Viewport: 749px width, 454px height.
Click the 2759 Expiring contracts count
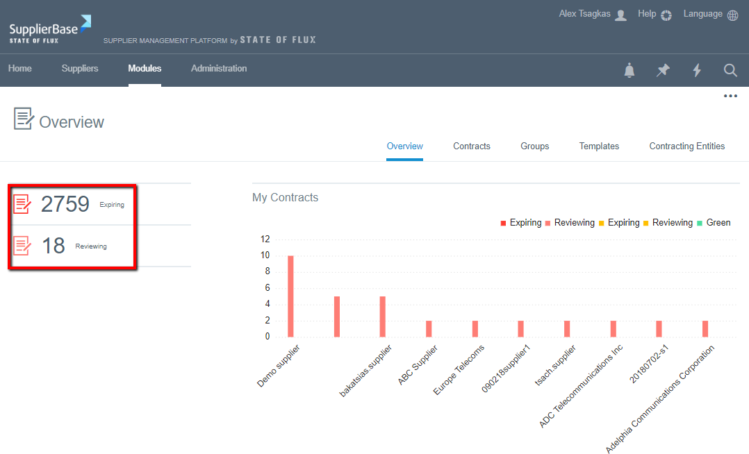point(65,204)
